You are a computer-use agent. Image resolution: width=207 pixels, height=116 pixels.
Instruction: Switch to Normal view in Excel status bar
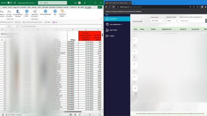(71, 115)
